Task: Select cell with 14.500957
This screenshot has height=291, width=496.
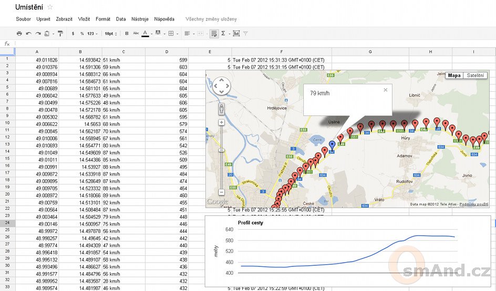Action: [x=80, y=224]
